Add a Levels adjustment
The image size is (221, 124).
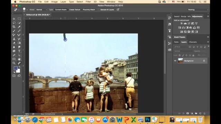pyautogui.click(x=185, y=23)
